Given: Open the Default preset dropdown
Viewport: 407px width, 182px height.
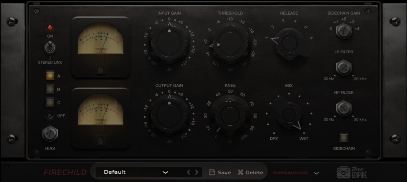Looking at the screenshot, I should [165, 173].
